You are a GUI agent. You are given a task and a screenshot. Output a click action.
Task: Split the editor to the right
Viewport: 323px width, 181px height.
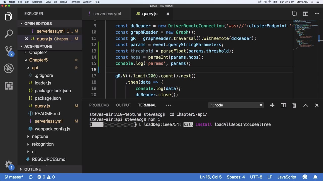pyautogui.click(x=305, y=14)
